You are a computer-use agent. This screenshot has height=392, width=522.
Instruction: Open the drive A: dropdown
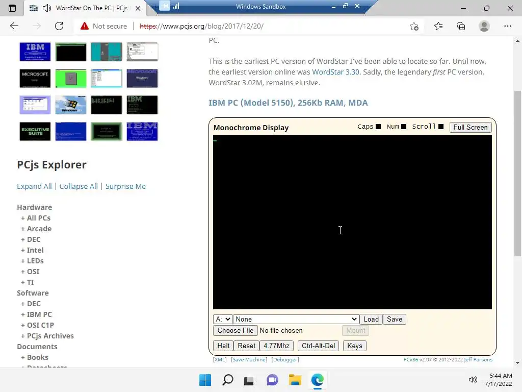point(222,320)
